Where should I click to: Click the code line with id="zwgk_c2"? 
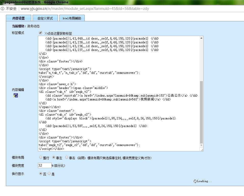[x=65, y=115]
